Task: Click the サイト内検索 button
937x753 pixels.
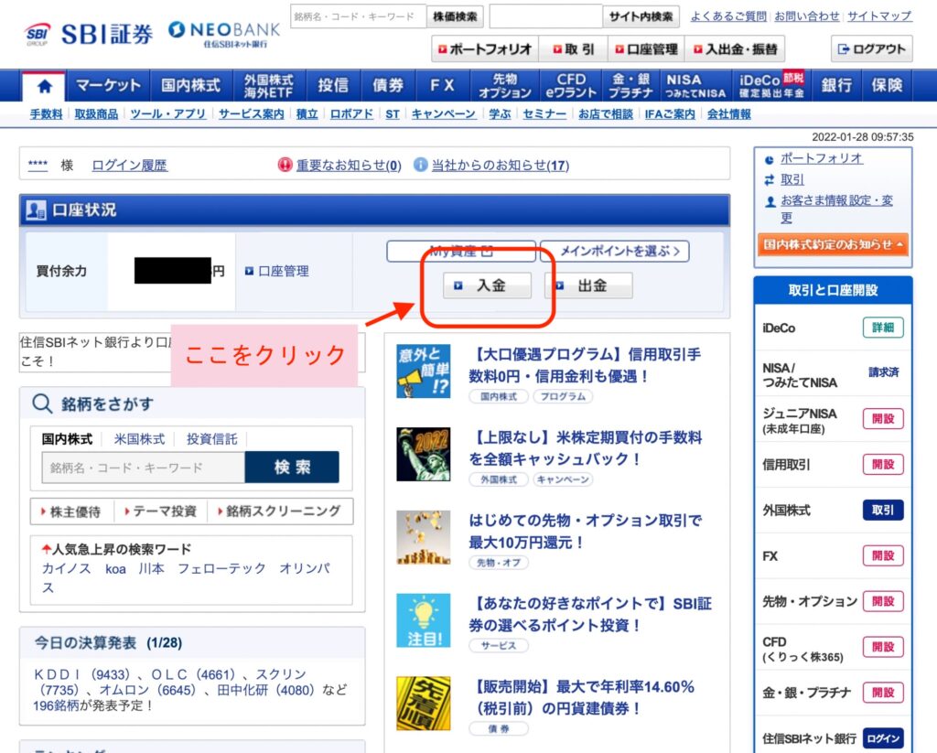Action: tap(640, 16)
